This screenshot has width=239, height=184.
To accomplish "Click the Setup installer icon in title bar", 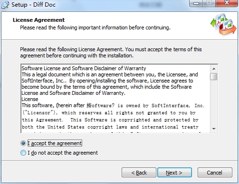I will pos(5,5).
